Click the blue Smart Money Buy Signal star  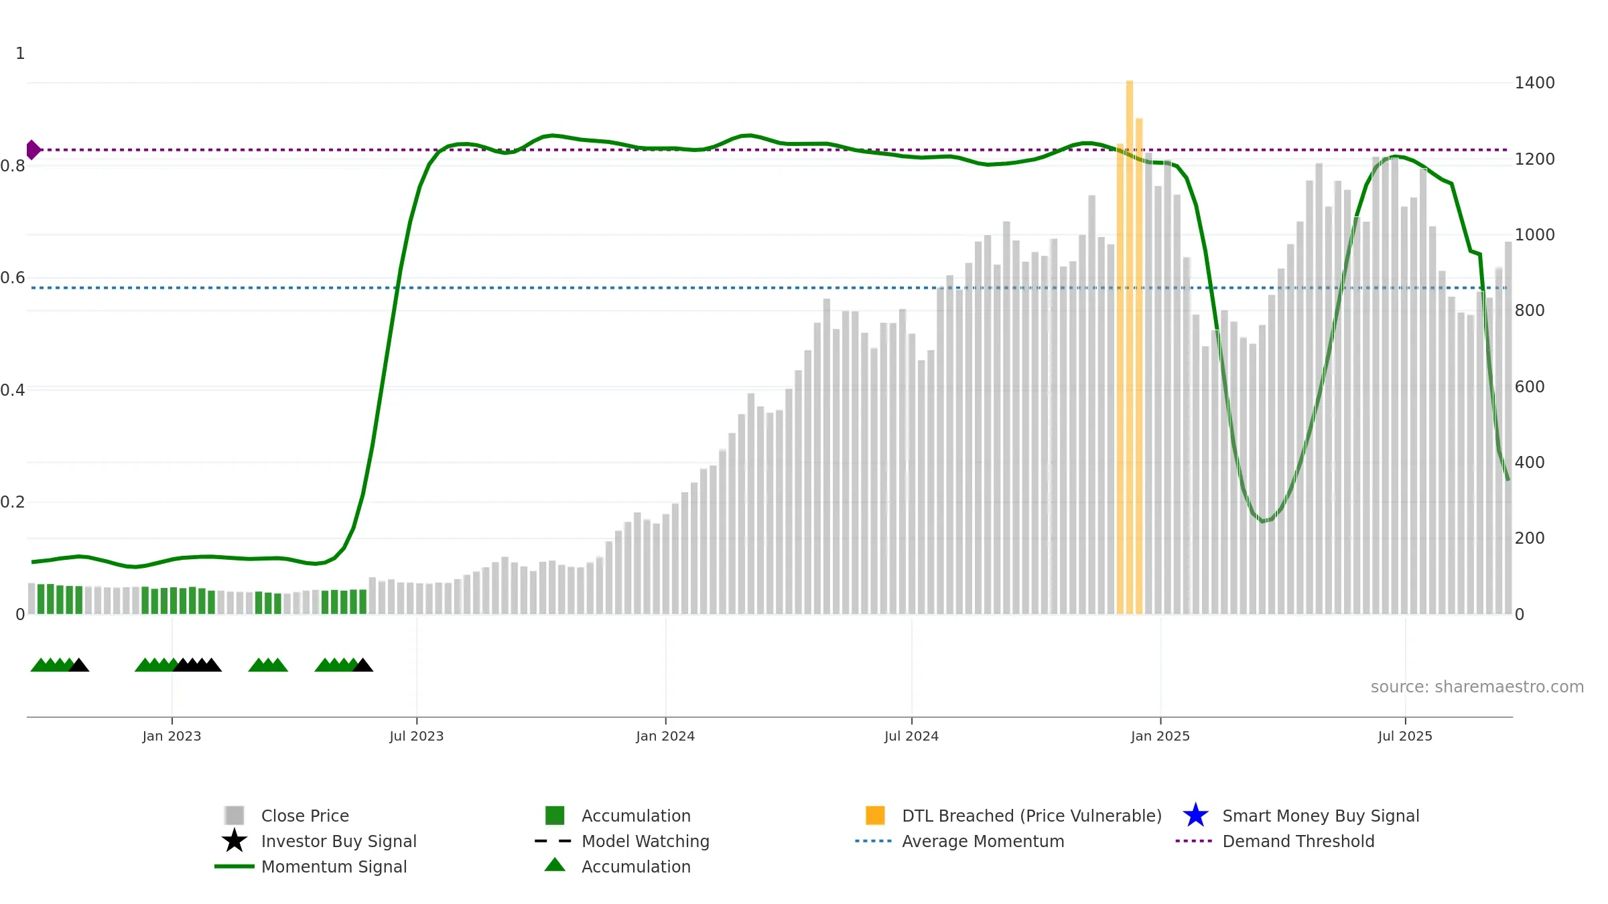1195,815
